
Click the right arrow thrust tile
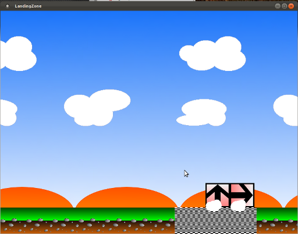pos(242,195)
